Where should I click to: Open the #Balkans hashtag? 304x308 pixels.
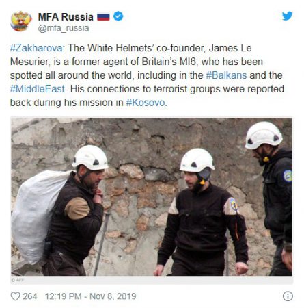[x=226, y=75]
